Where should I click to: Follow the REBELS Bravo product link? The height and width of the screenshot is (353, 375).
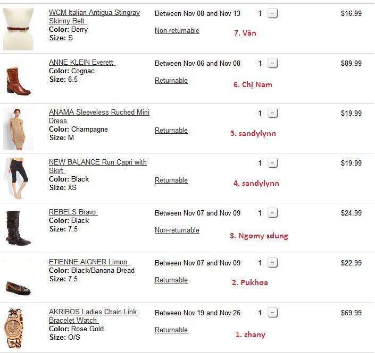click(72, 212)
